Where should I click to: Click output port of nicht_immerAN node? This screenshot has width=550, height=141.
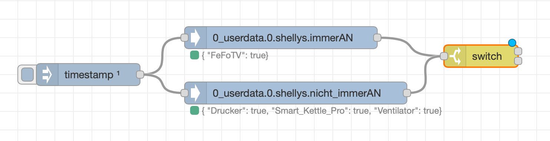pos(407,93)
